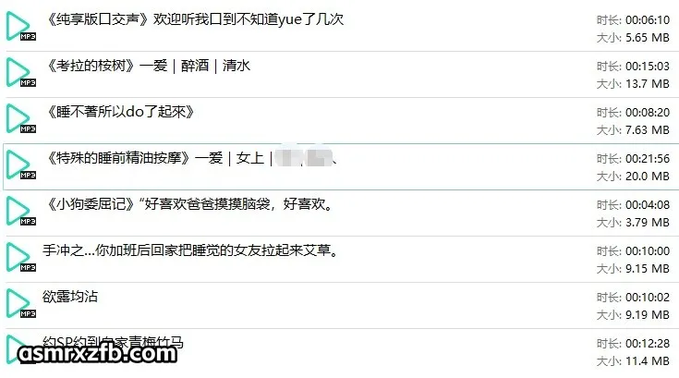Viewport: 679px width, 378px height.
Task: Play the MP3 icon for 《特殊的睡前精油按摩》
Action: tap(20, 165)
